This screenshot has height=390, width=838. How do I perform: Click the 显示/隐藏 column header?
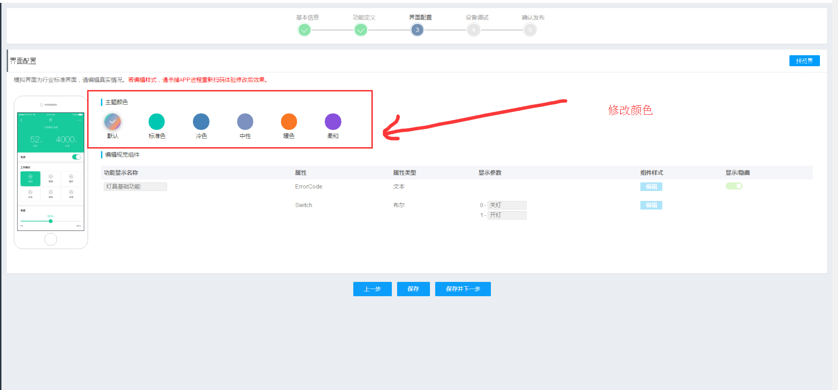point(738,173)
